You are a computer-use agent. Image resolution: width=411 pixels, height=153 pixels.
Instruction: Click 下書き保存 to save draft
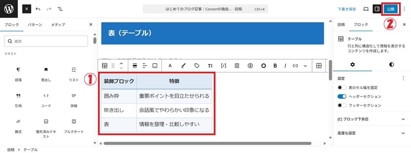[x=347, y=9]
